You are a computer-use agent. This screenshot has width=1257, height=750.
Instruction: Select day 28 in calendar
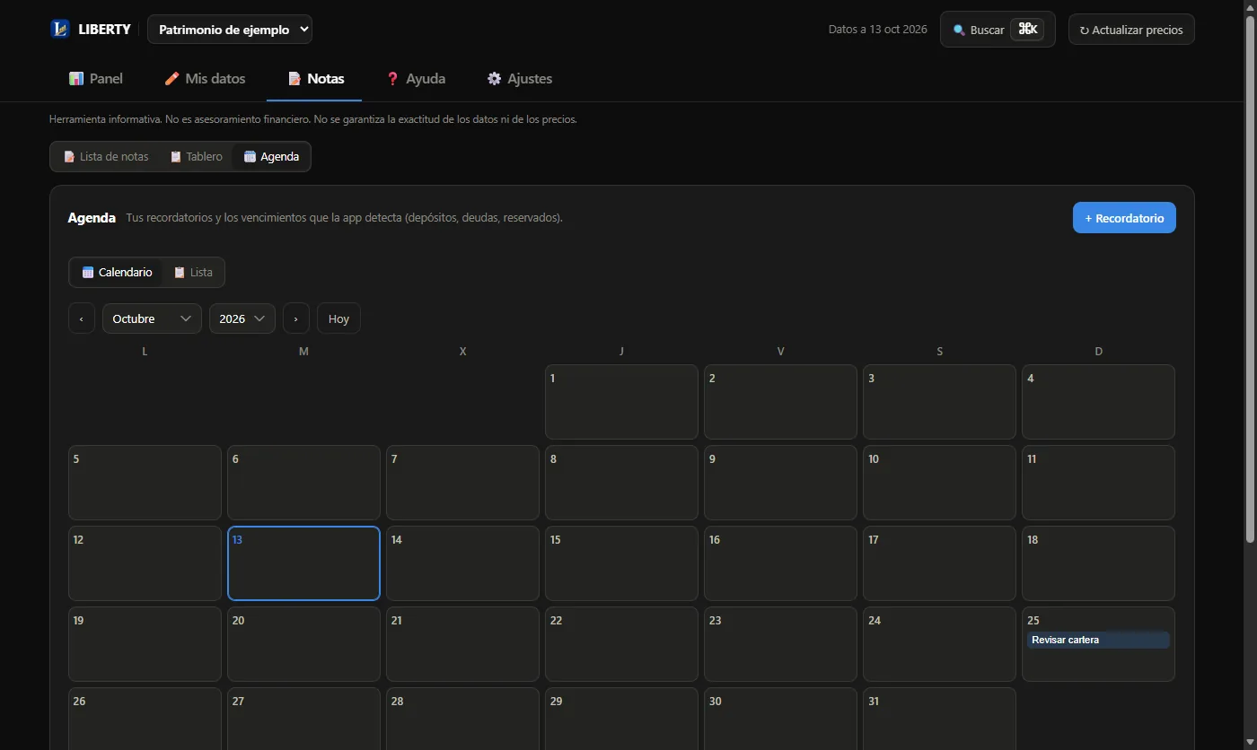(462, 719)
